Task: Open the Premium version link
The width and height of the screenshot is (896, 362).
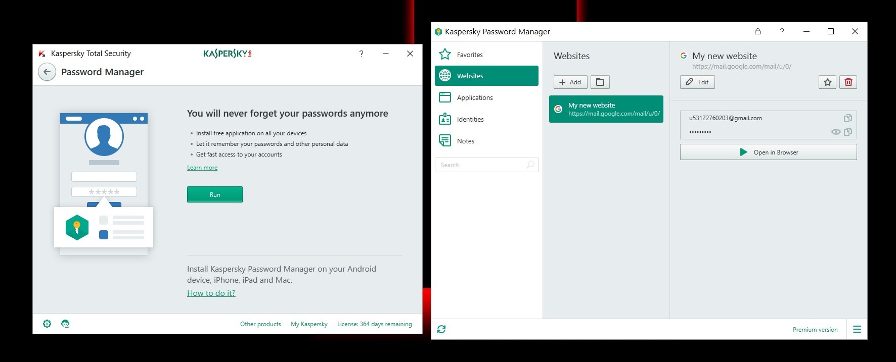Action: 815,330
